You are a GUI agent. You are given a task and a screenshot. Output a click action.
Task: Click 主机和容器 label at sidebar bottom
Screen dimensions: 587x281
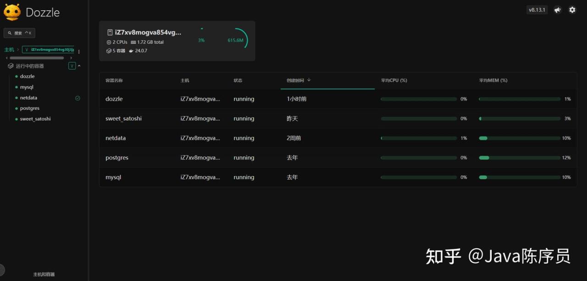(44, 274)
